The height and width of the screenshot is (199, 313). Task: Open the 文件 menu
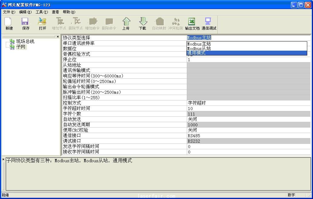pyautogui.click(x=9, y=12)
